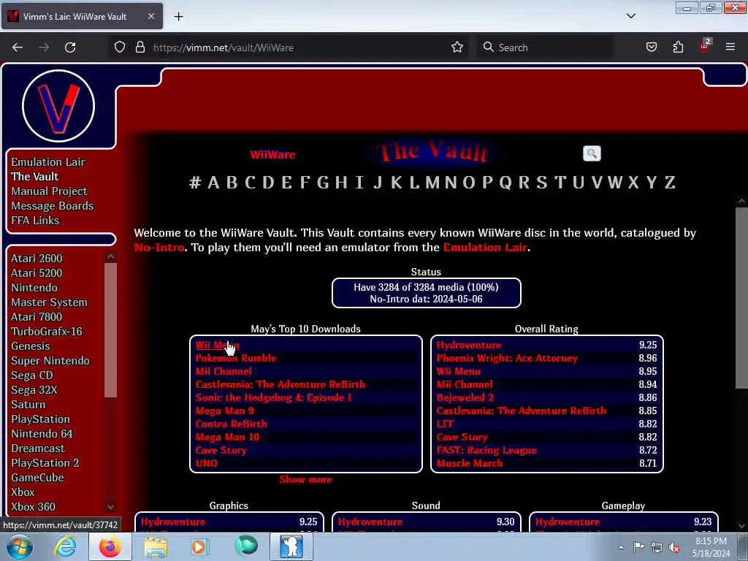
Task: Open Manual Project in the sidebar
Action: click(49, 191)
